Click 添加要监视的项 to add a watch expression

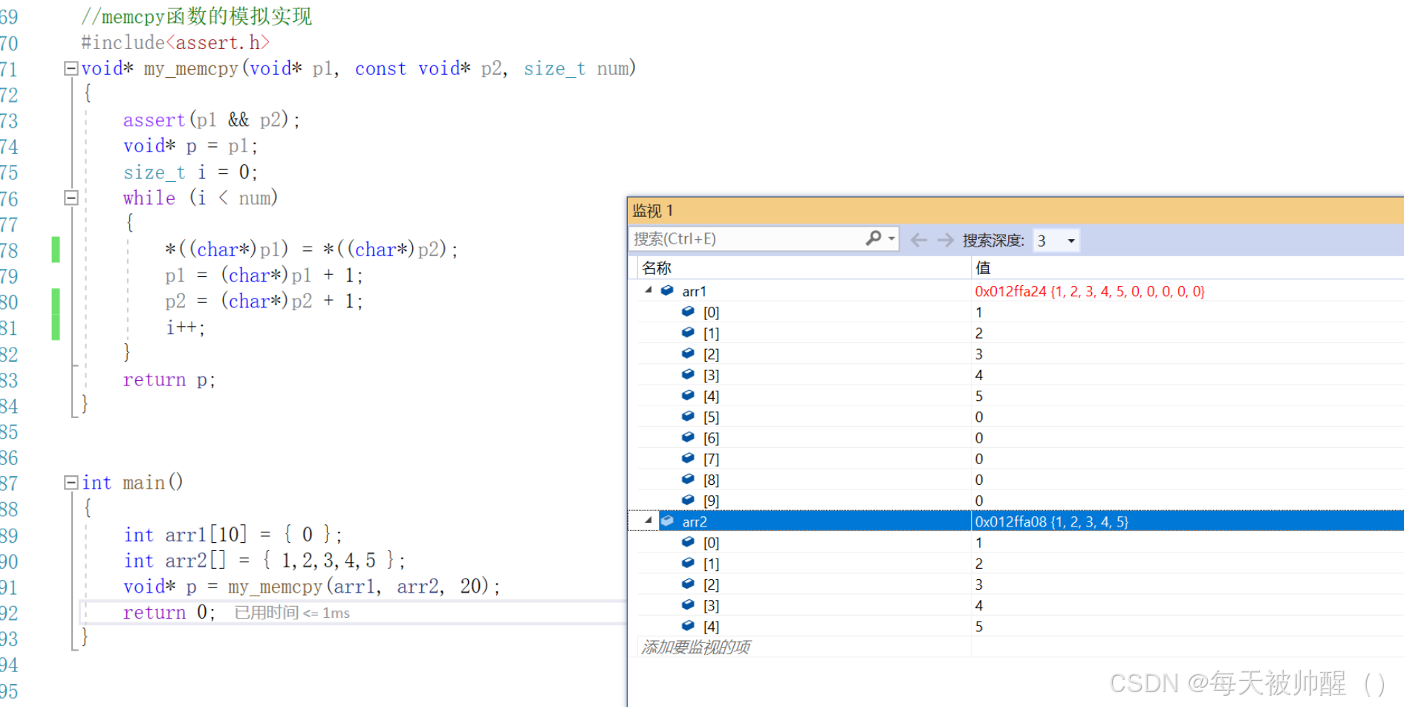click(x=695, y=646)
